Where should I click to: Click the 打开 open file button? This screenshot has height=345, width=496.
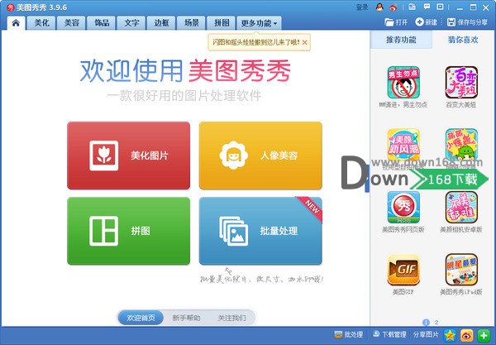pos(396,22)
